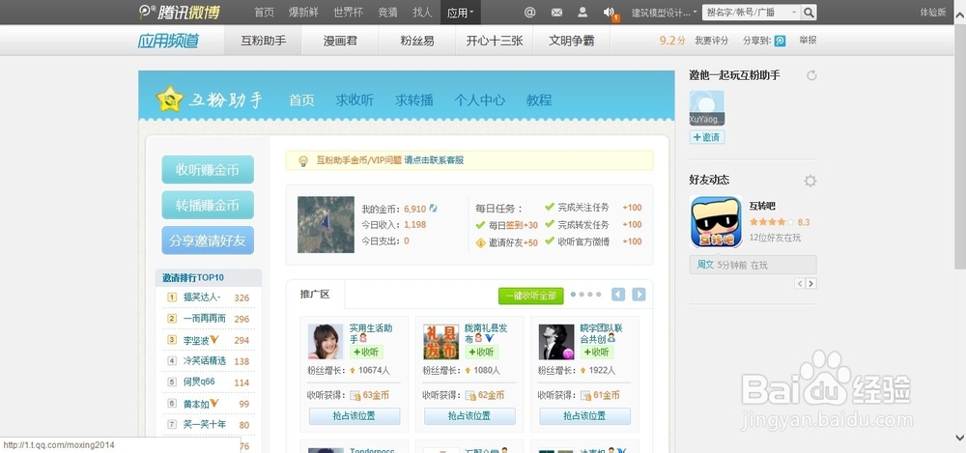Open ranked user 搞笑达人- in TOP10

[x=202, y=297]
